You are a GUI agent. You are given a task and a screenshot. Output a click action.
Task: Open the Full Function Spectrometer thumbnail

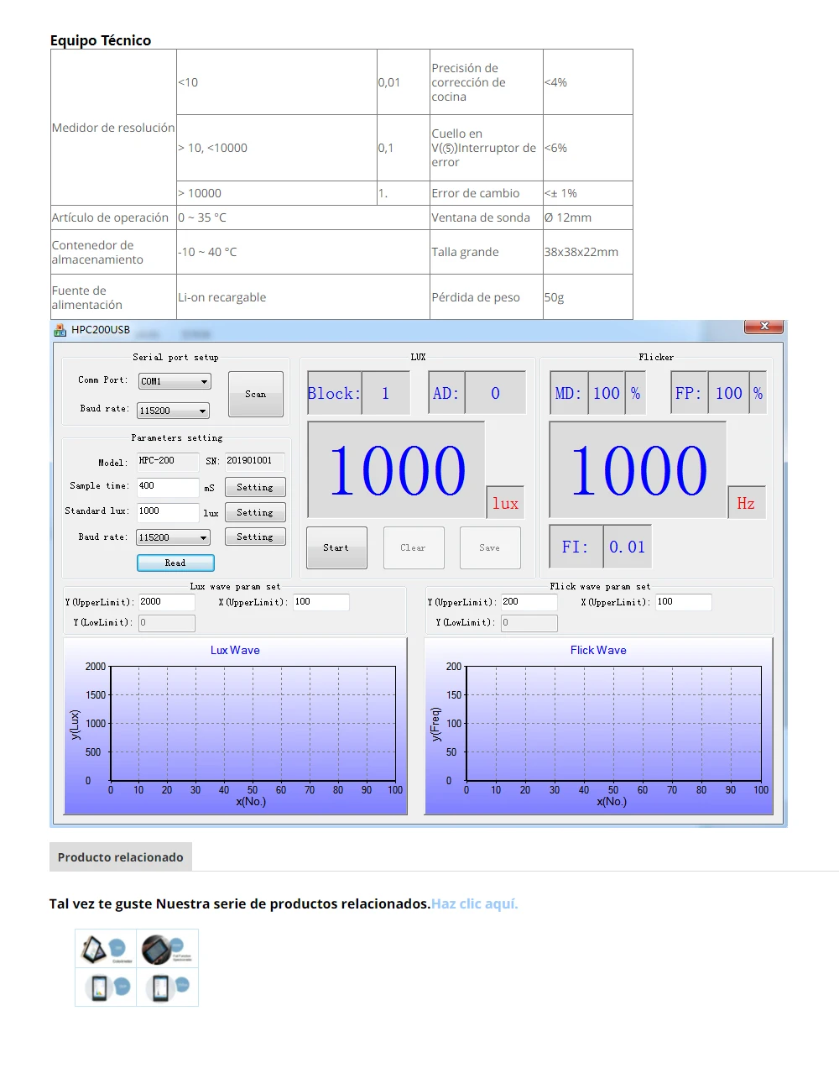[x=168, y=949]
